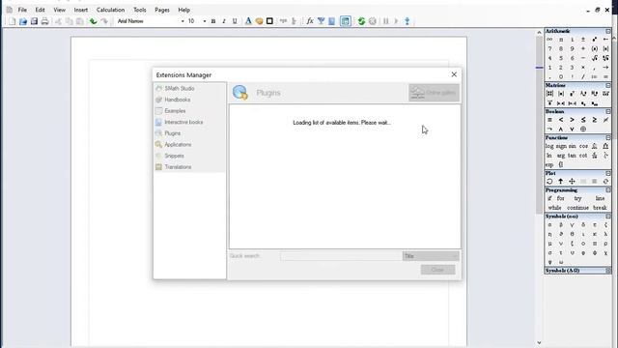This screenshot has height=348, width=618.
Task: Undo with the green arrow icon
Action: click(93, 21)
